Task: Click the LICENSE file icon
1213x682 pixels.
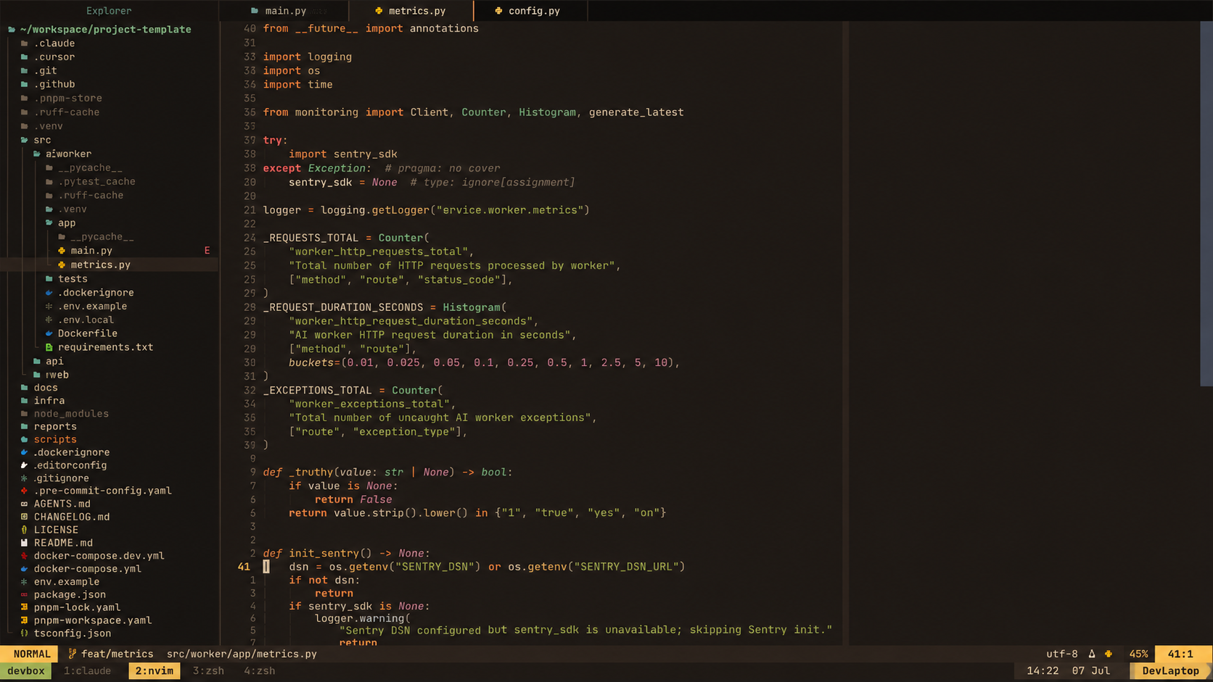Action: coord(25,530)
